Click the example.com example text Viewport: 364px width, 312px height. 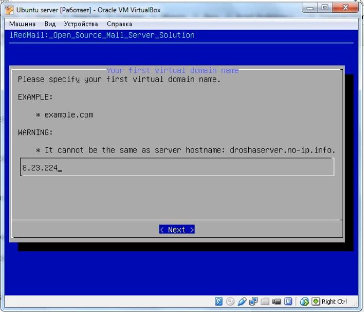pyautogui.click(x=69, y=114)
